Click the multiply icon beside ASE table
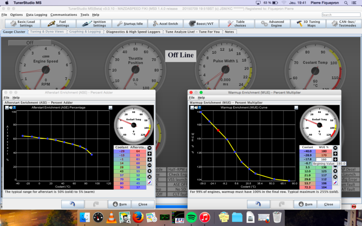 tap(150, 177)
